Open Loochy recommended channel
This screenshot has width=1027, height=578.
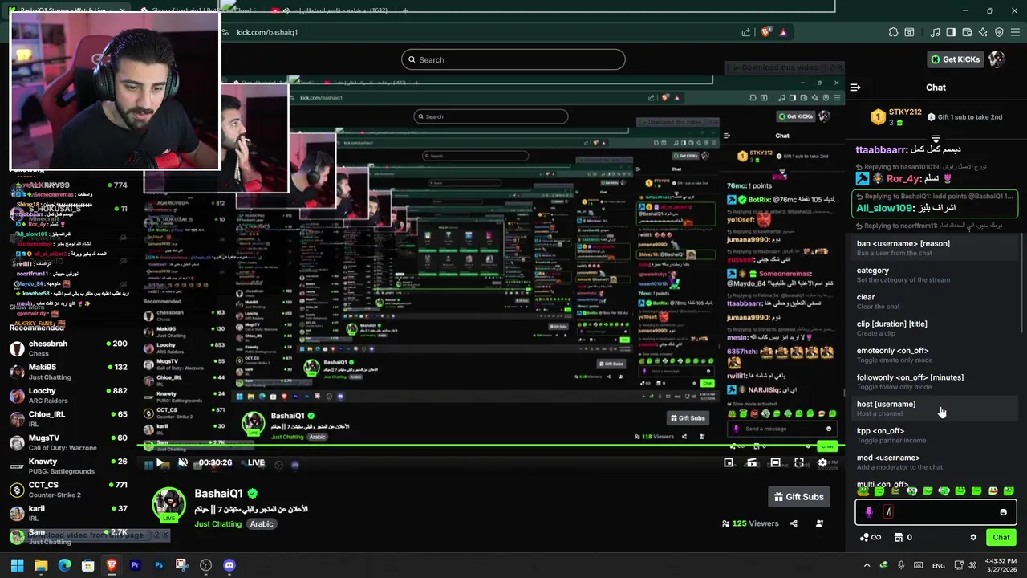click(x=69, y=395)
